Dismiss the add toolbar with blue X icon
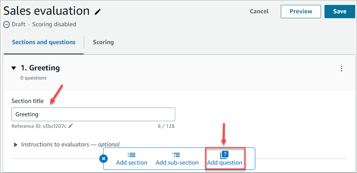The height and width of the screenshot is (173, 357). tap(104, 159)
